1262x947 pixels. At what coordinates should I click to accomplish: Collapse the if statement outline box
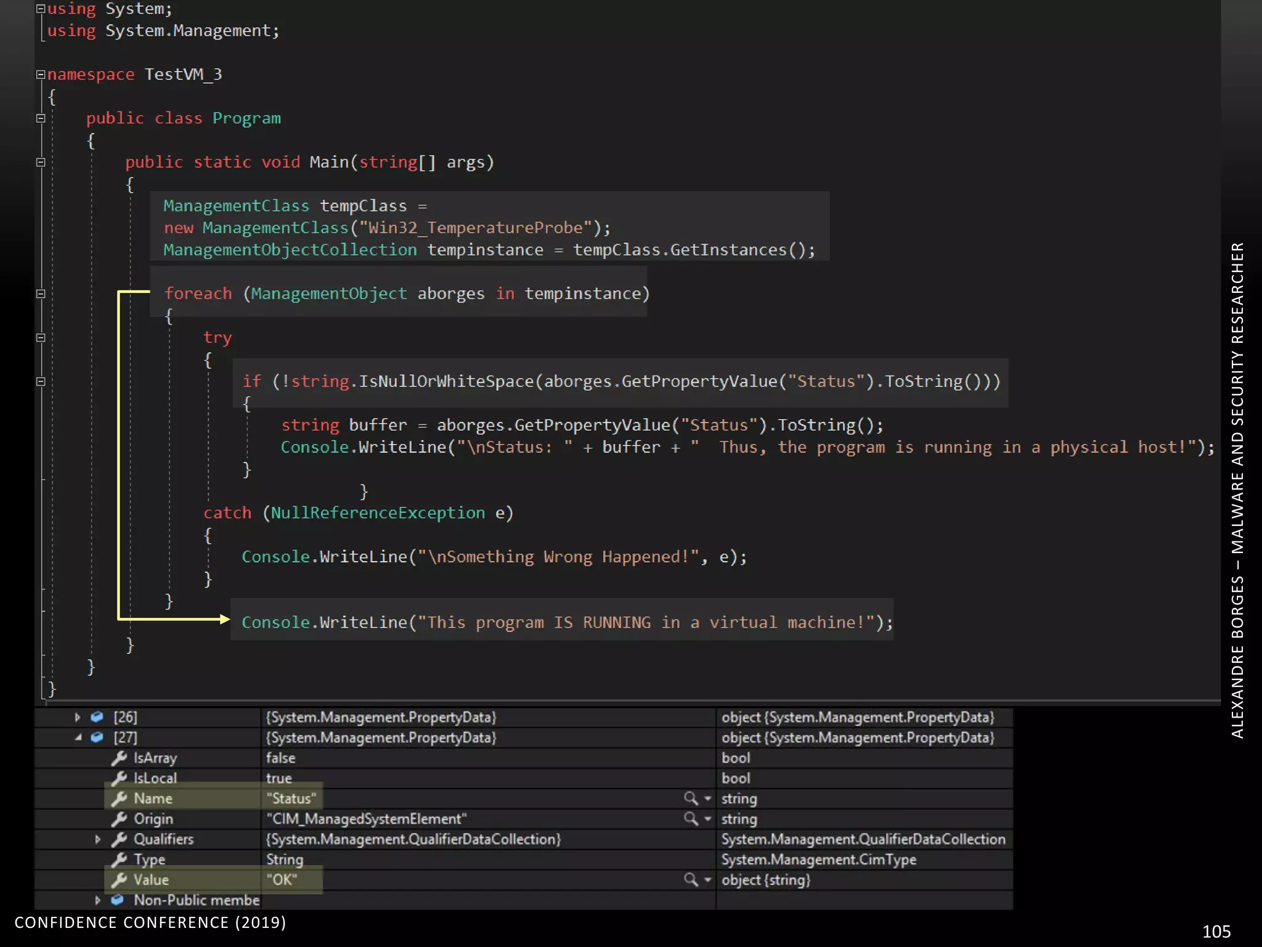click(41, 381)
